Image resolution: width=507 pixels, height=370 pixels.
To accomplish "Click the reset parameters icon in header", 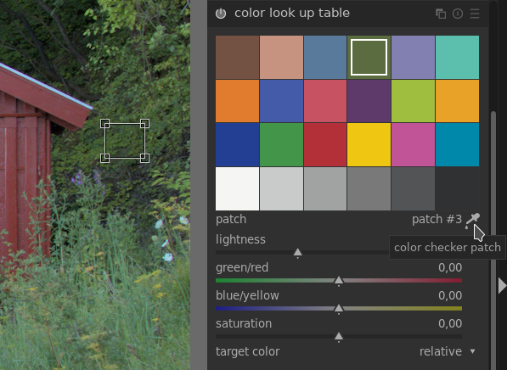I will tap(458, 14).
